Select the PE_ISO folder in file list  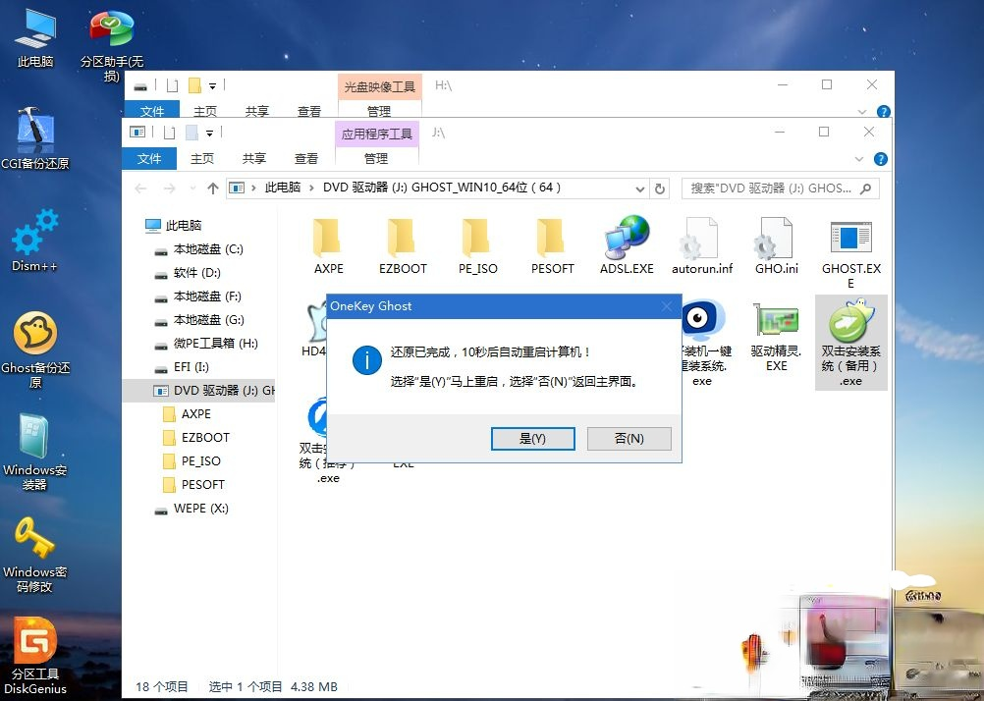point(477,246)
